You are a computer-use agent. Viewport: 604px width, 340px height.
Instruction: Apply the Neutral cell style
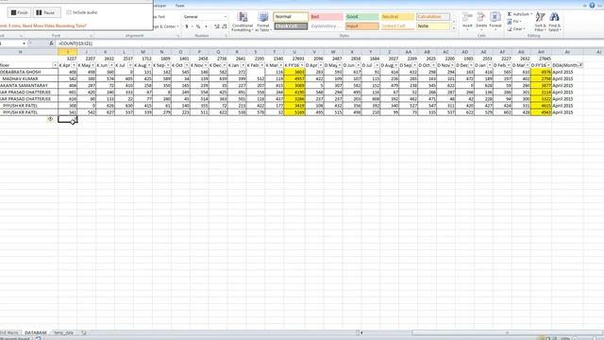(397, 17)
